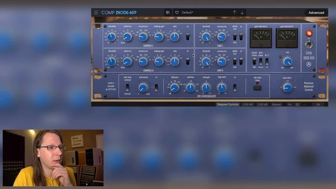Open the preset library browser icon
This screenshot has height=189, width=336.
pos(168,13)
